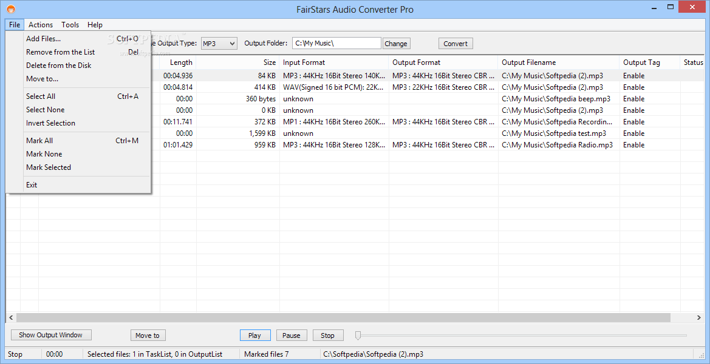710x364 pixels.
Task: Choose Remove from the List
Action: 78,52
